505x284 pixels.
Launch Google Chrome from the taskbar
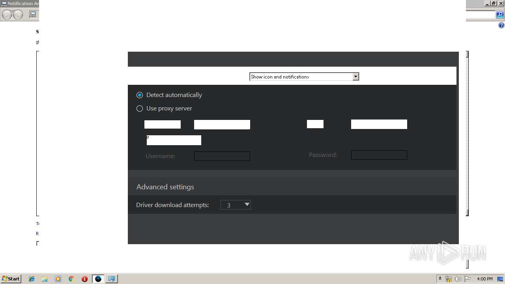(x=71, y=279)
